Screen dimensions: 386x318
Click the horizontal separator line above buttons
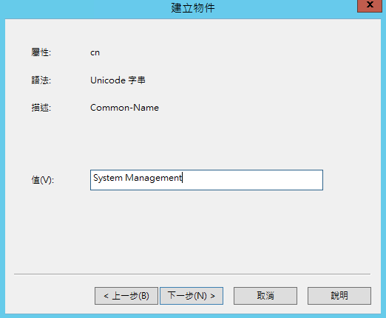point(192,274)
